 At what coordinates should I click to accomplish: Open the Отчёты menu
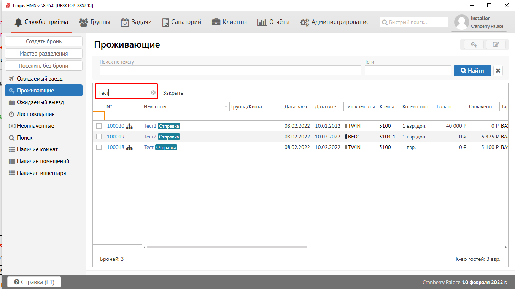point(273,22)
